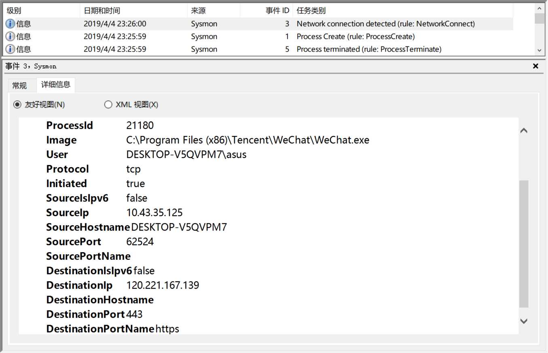Switch to the 详细信息 tab
This screenshot has width=548, height=353.
(56, 85)
